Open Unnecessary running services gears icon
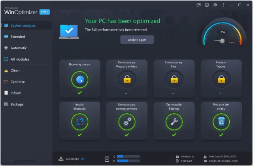The width and height of the screenshot is (253, 166). [x=127, y=122]
